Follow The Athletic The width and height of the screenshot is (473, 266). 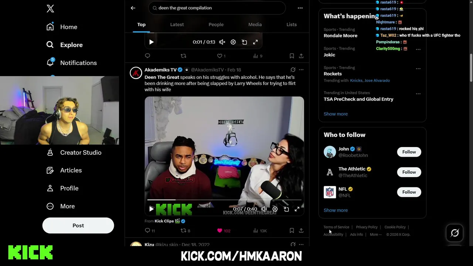tap(409, 172)
